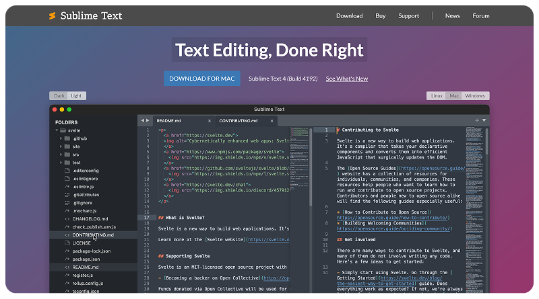The height and width of the screenshot is (299, 539).
Task: Collapse the svelte root folder
Action: (57, 130)
